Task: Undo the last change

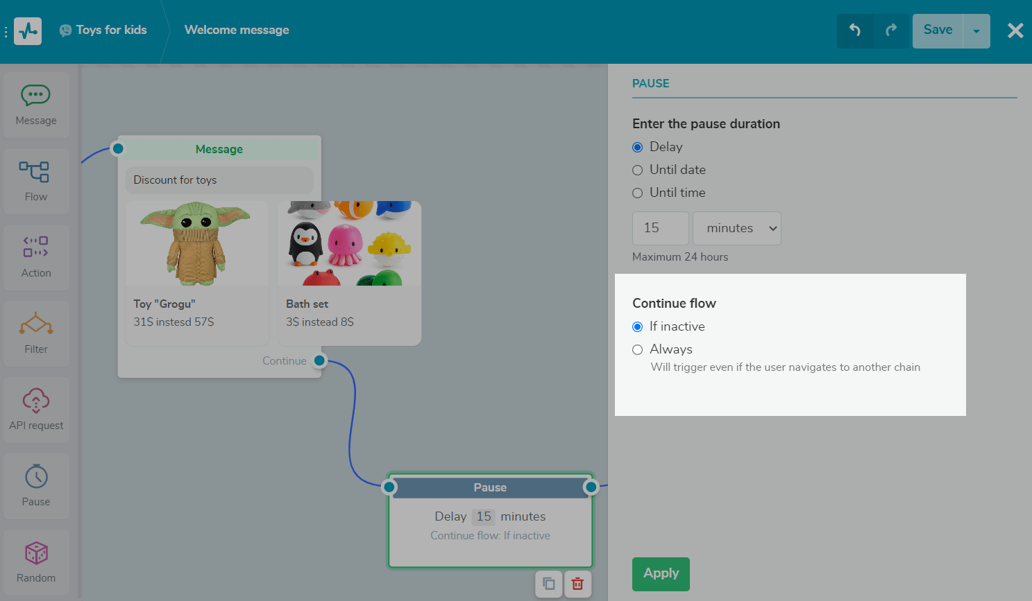Action: (855, 31)
